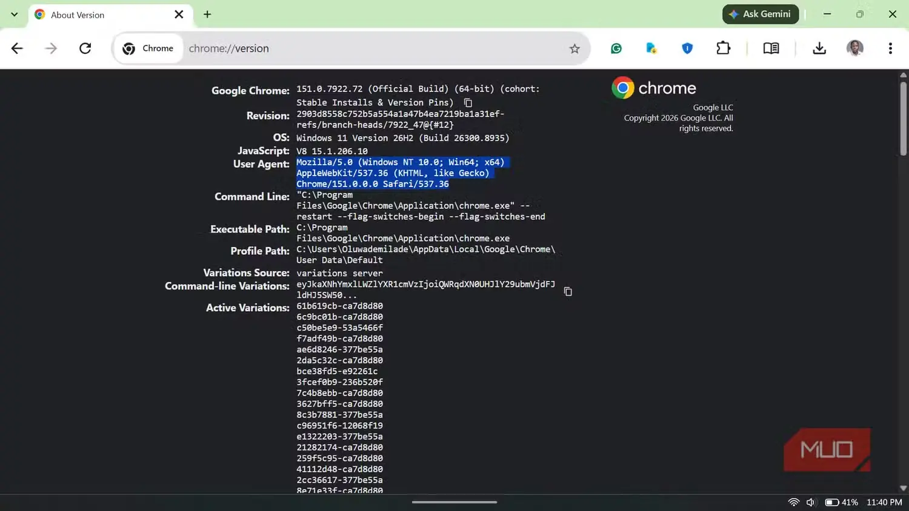Screen dimensions: 909x511
Task: Click variation 3fcef0b9-236b520f
Action: pos(339,382)
